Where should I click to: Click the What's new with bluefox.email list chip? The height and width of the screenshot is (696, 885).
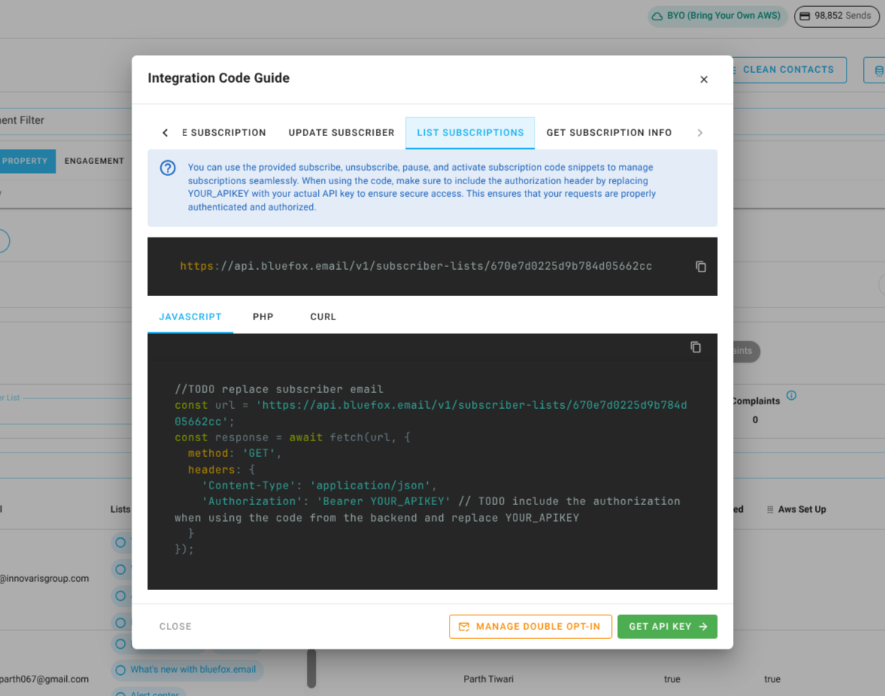point(186,670)
